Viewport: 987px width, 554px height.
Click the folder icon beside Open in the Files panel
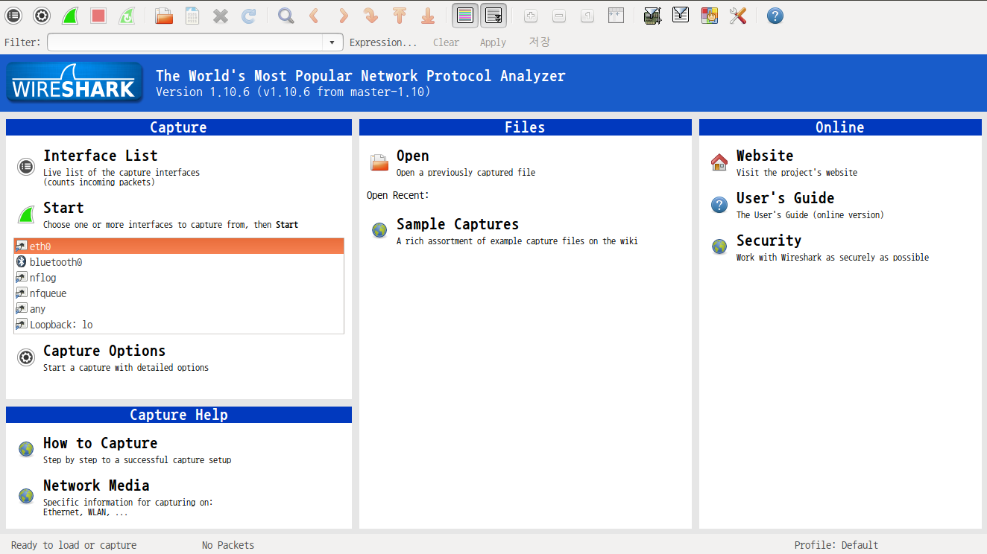click(379, 162)
